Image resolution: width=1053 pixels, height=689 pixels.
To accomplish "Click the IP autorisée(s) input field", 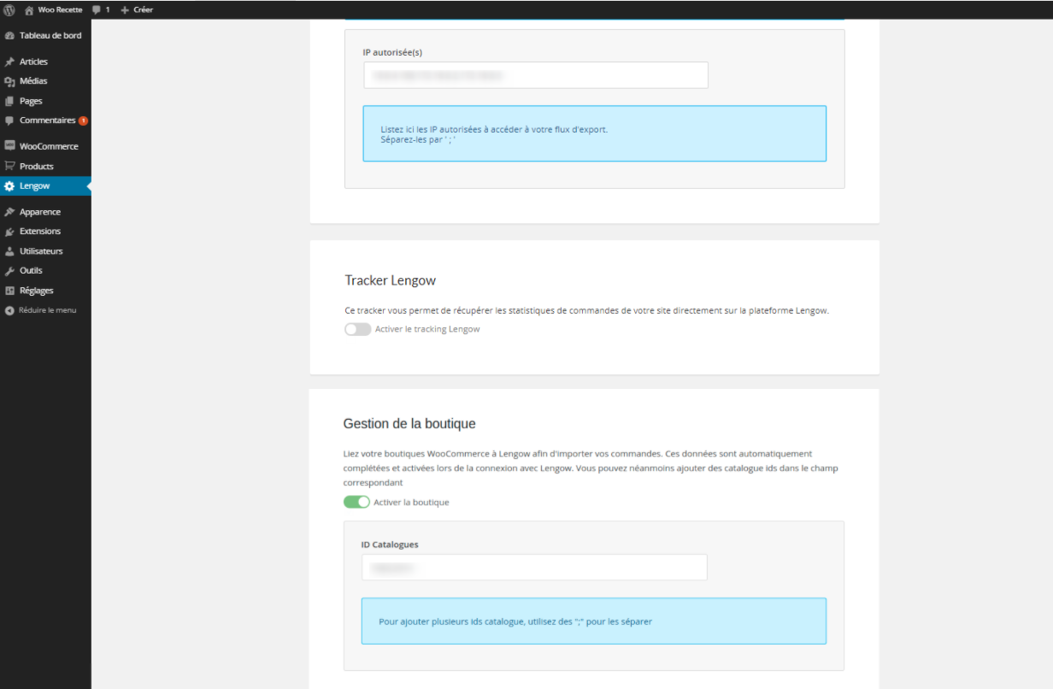I will [x=536, y=75].
